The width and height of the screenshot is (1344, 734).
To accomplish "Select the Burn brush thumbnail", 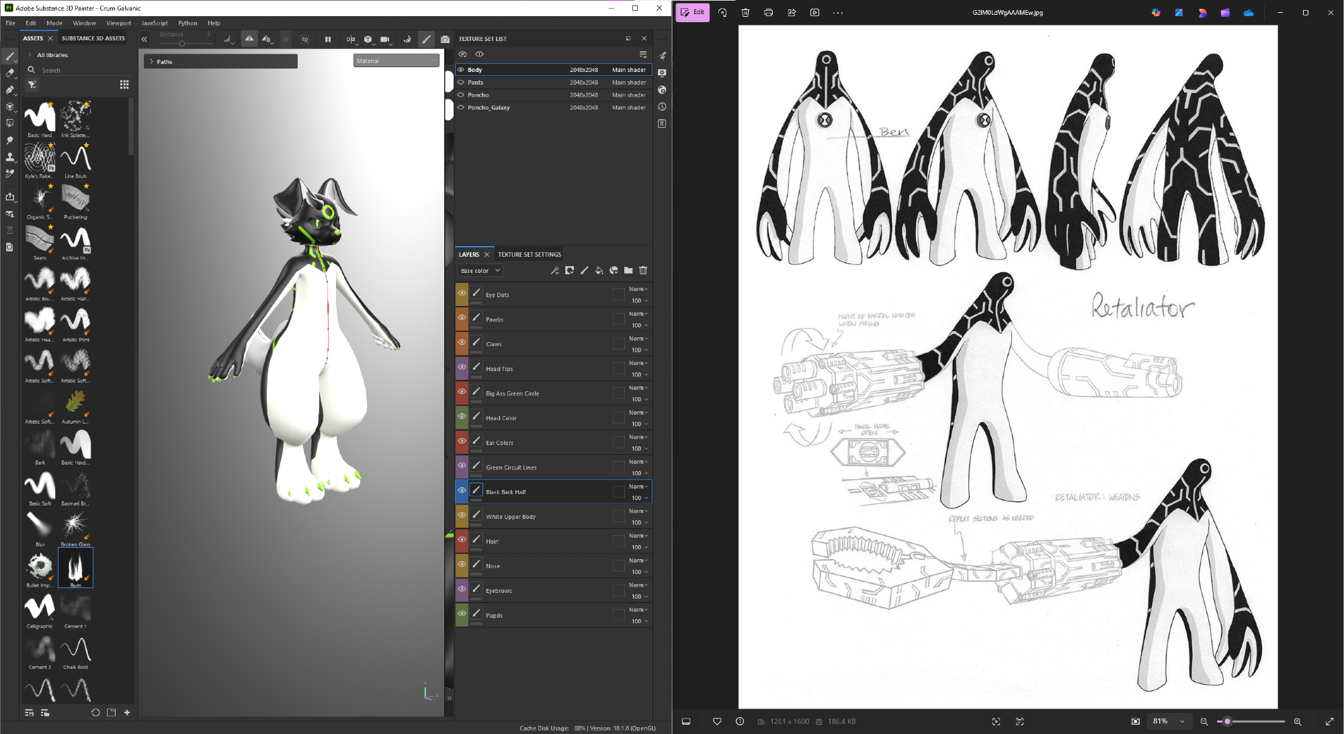I will click(75, 567).
